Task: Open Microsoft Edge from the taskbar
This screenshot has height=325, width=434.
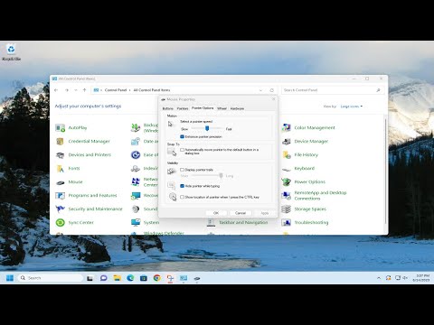Action: click(130, 278)
